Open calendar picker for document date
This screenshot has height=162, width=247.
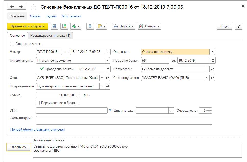pos(108,52)
